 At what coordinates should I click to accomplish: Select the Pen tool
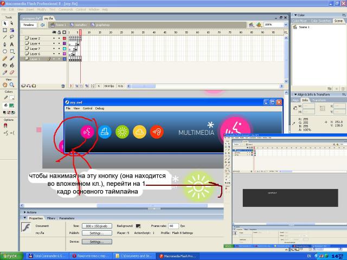click(5, 44)
